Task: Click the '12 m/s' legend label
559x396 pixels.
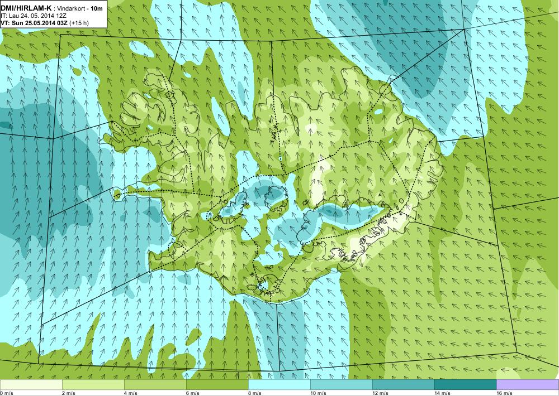Action: pyautogui.click(x=380, y=393)
